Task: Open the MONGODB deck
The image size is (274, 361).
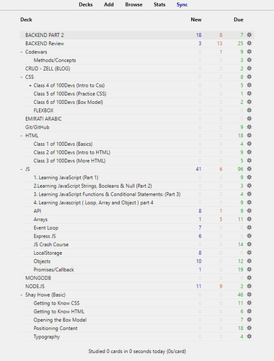Action: coord(38,278)
